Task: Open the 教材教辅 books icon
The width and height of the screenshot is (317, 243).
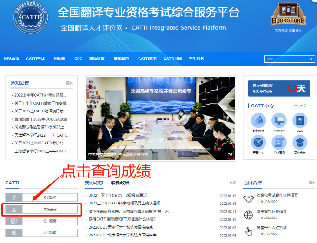Action: (258, 120)
